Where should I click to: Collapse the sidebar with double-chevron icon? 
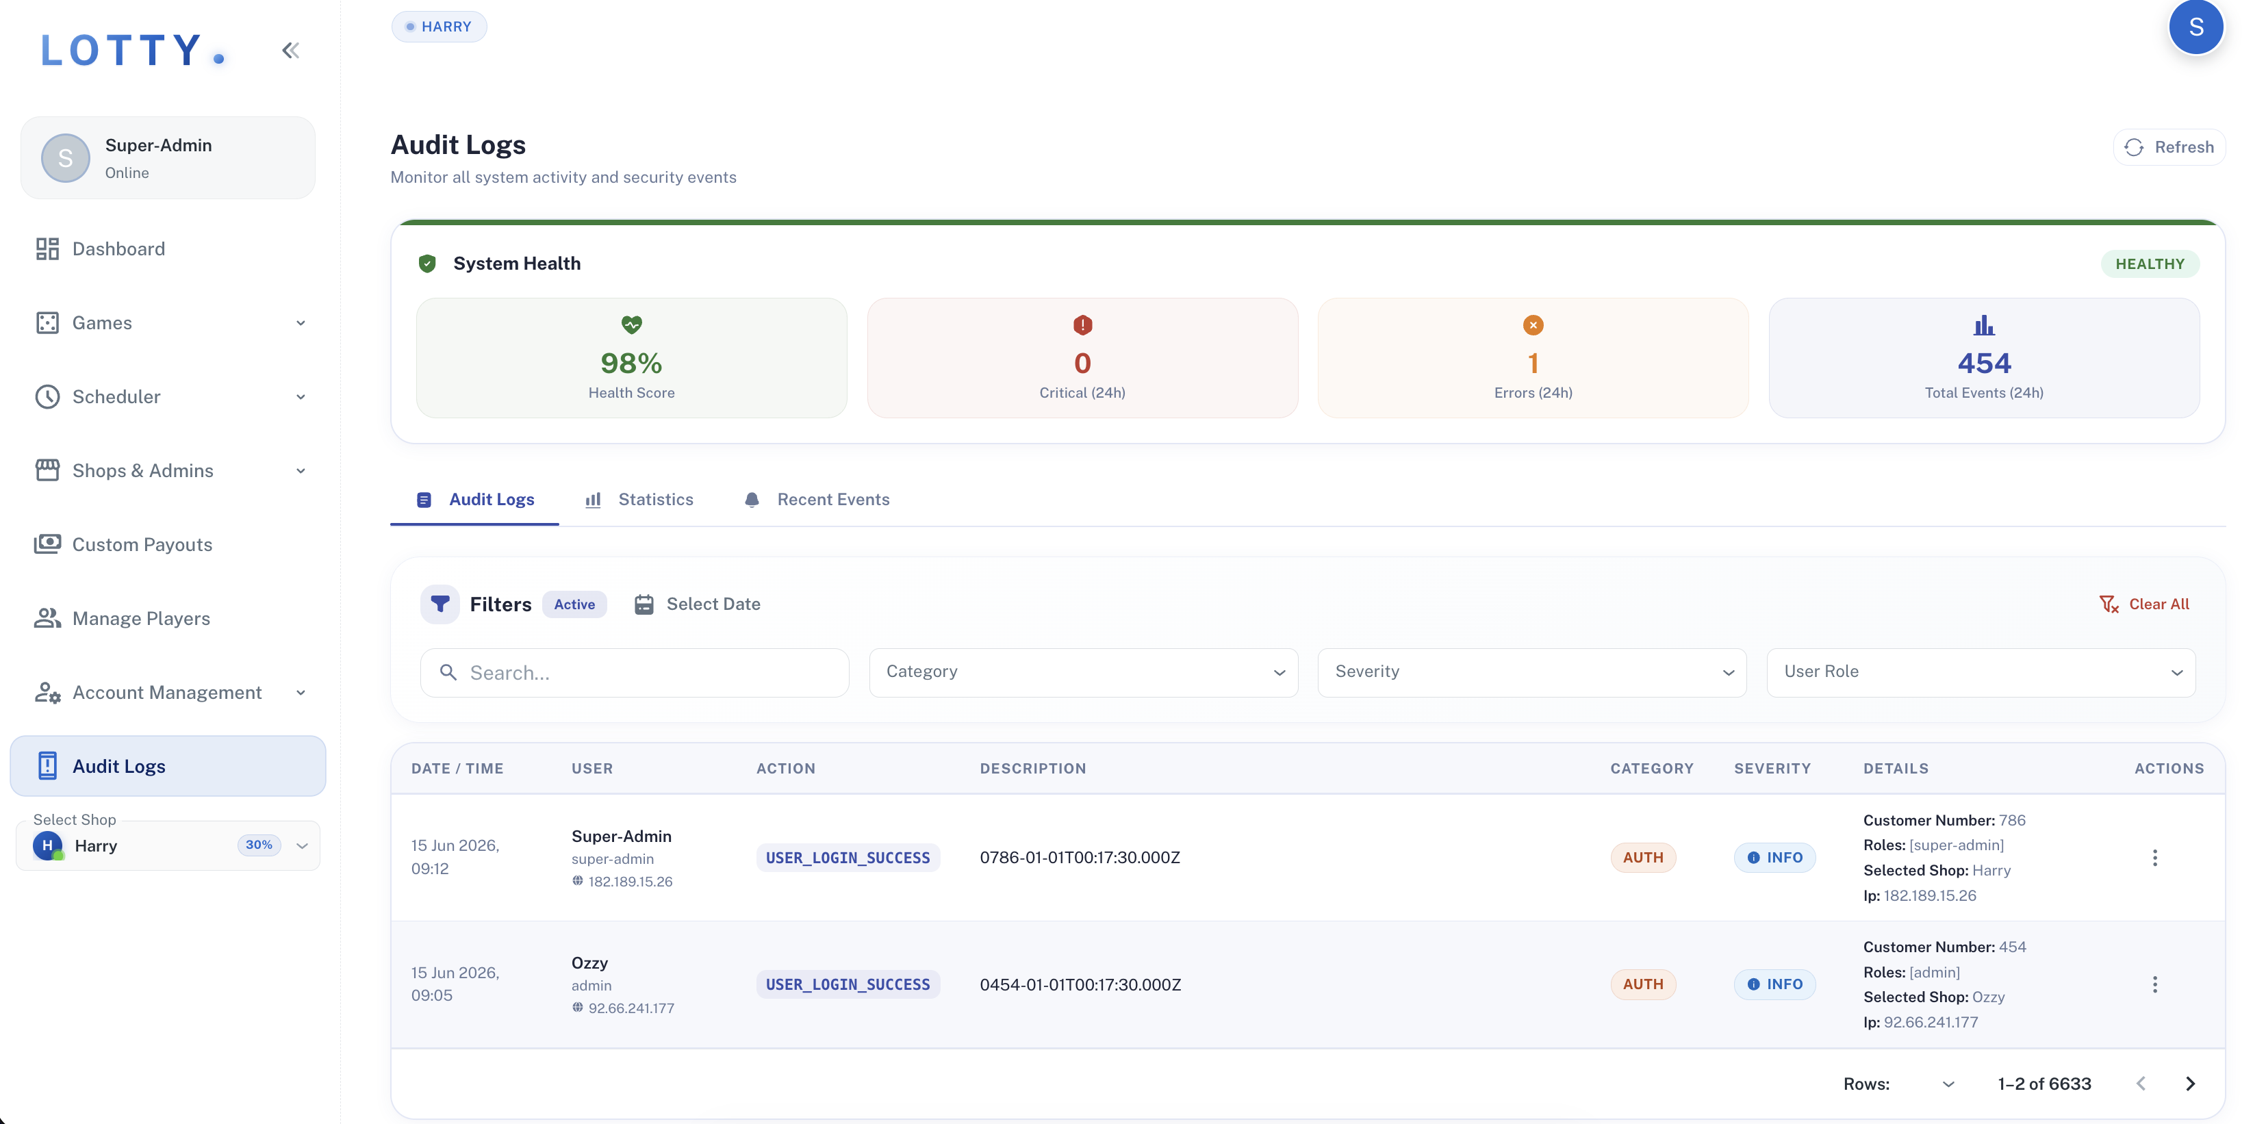[290, 50]
